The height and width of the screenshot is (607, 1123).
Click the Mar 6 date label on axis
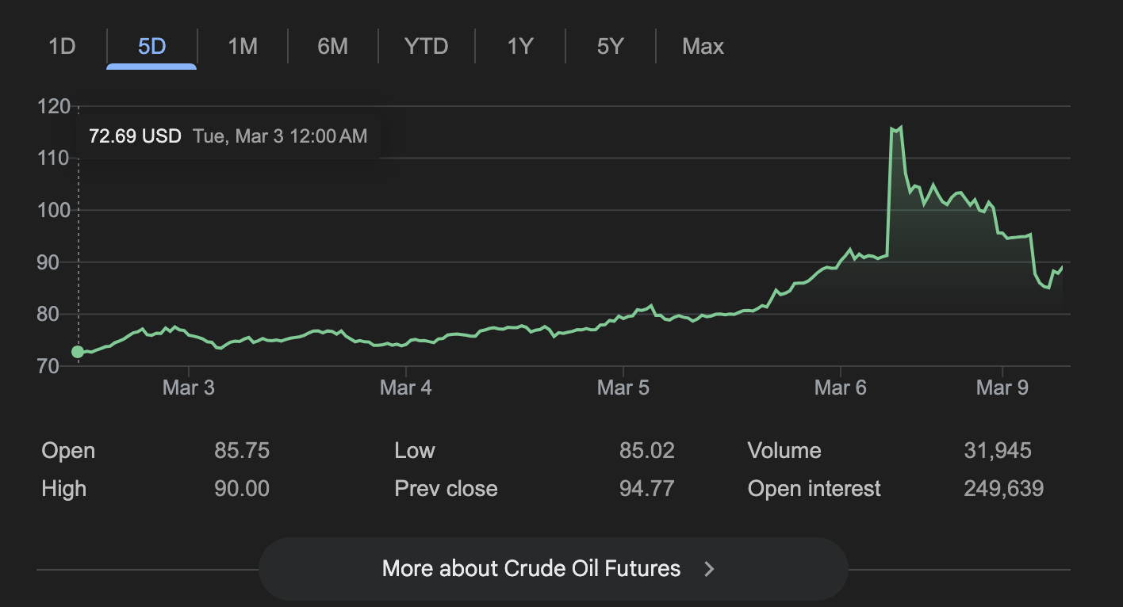841,387
